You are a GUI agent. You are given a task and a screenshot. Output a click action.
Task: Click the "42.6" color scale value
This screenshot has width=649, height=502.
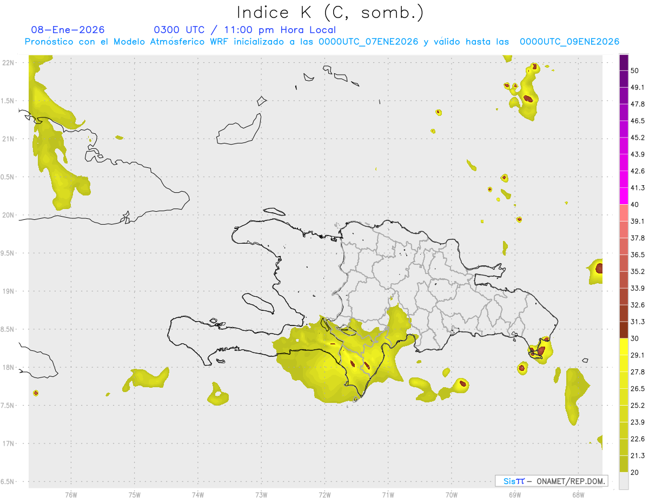[x=638, y=171]
